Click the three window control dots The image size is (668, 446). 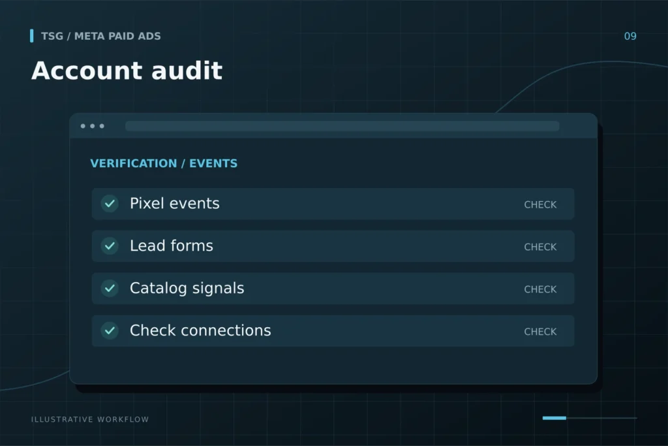click(x=93, y=126)
